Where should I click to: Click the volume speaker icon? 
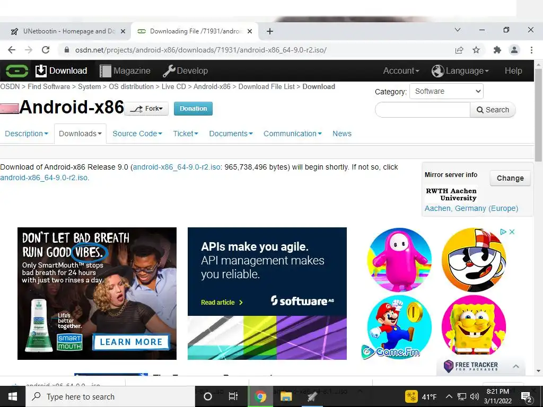point(475,396)
